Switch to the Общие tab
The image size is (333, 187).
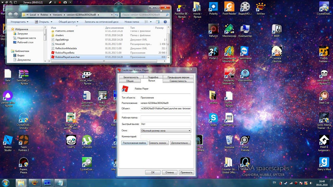click(x=130, y=81)
